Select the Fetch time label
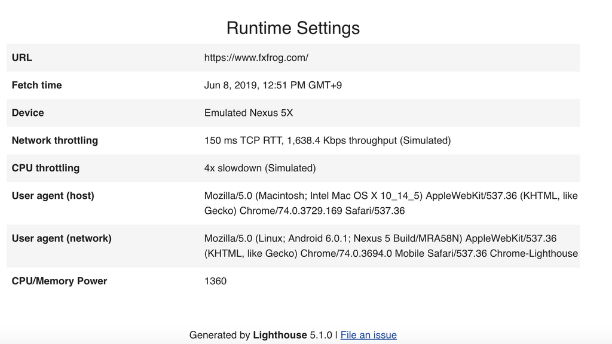 36,85
